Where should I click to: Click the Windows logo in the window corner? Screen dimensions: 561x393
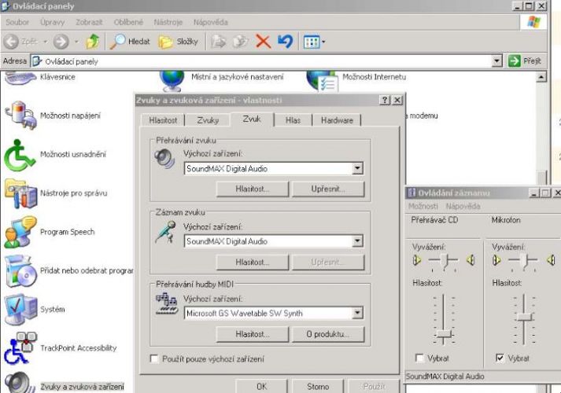tap(533, 22)
